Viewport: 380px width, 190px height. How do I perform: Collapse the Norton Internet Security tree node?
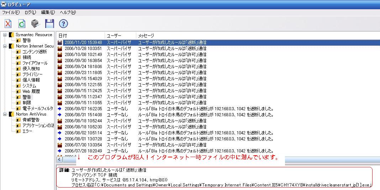[x=5, y=46]
